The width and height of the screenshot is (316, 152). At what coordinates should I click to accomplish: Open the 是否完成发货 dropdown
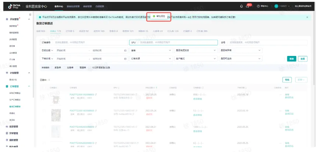click(196, 50)
